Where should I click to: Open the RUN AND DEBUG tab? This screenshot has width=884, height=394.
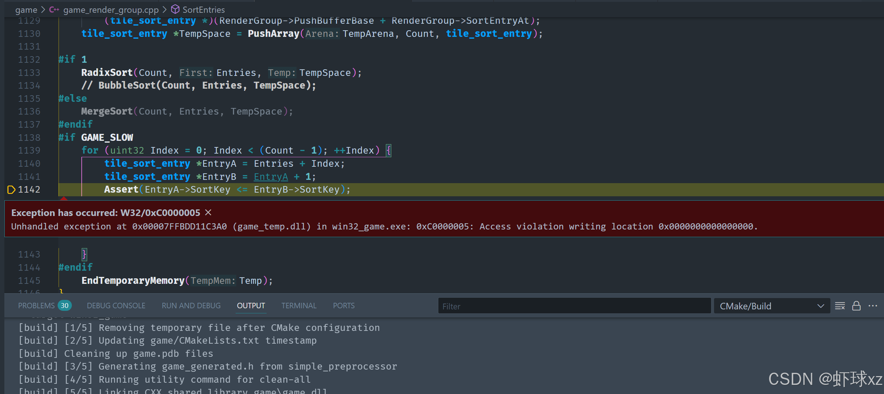pos(191,306)
